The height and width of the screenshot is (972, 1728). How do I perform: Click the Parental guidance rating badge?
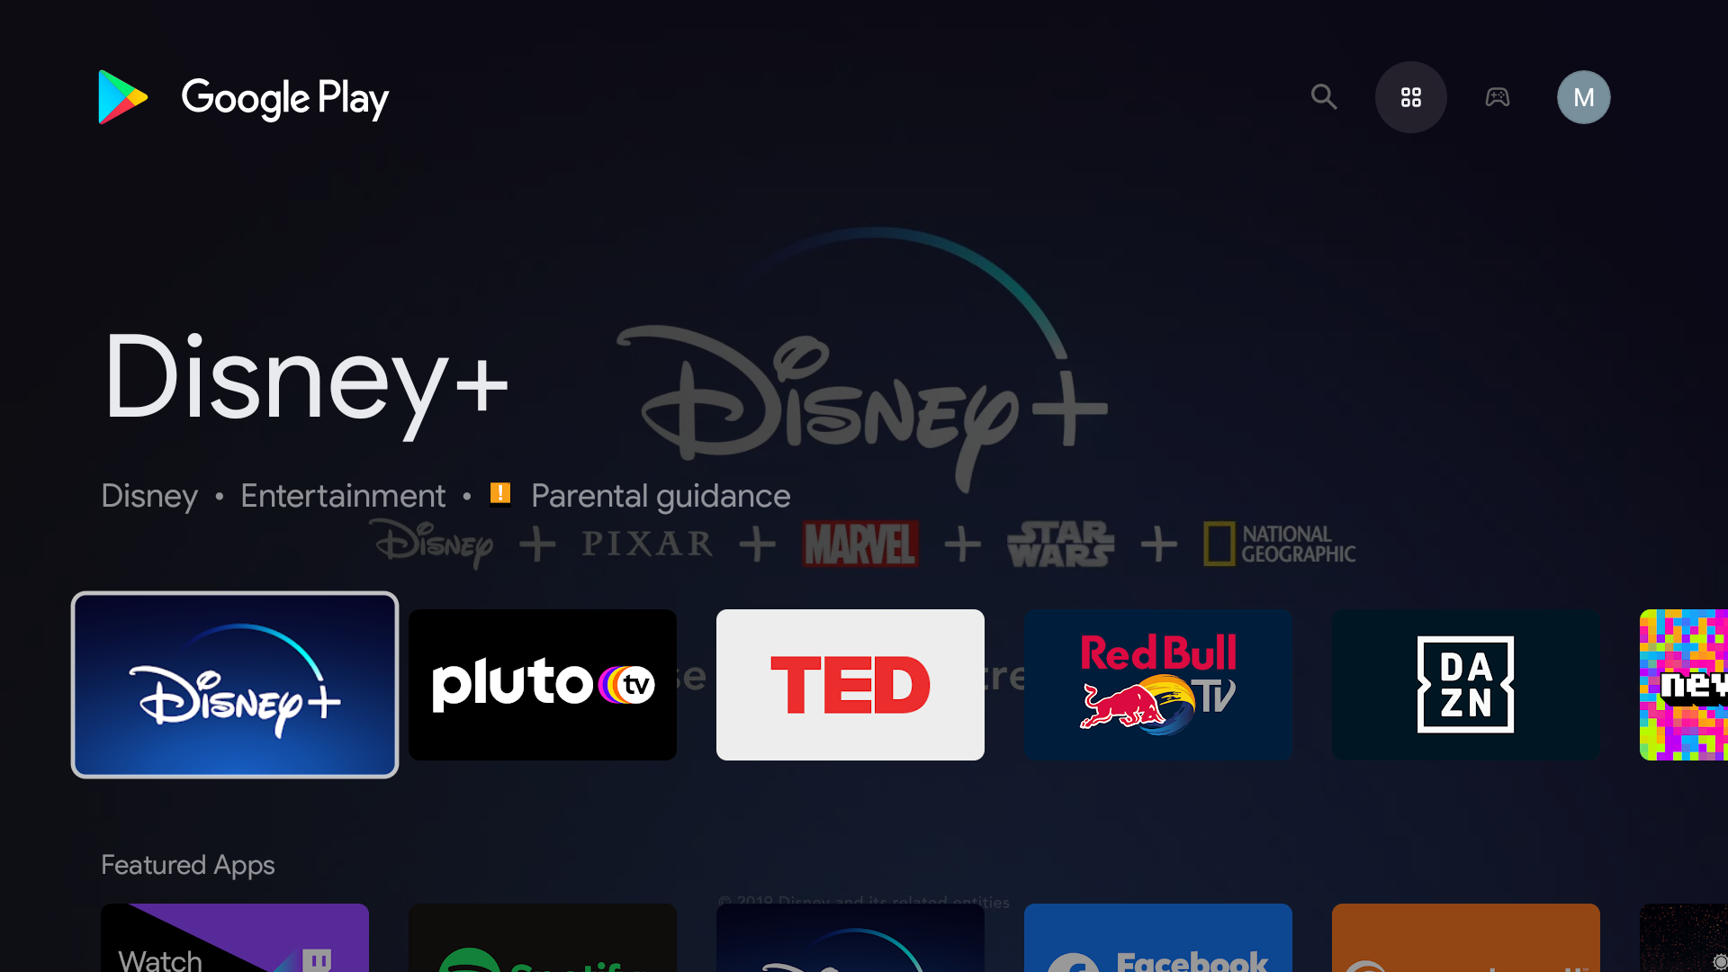pos(500,496)
